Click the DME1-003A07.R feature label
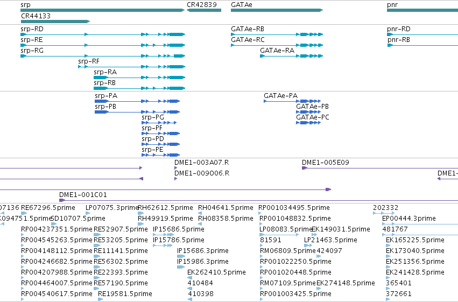 [x=201, y=163]
